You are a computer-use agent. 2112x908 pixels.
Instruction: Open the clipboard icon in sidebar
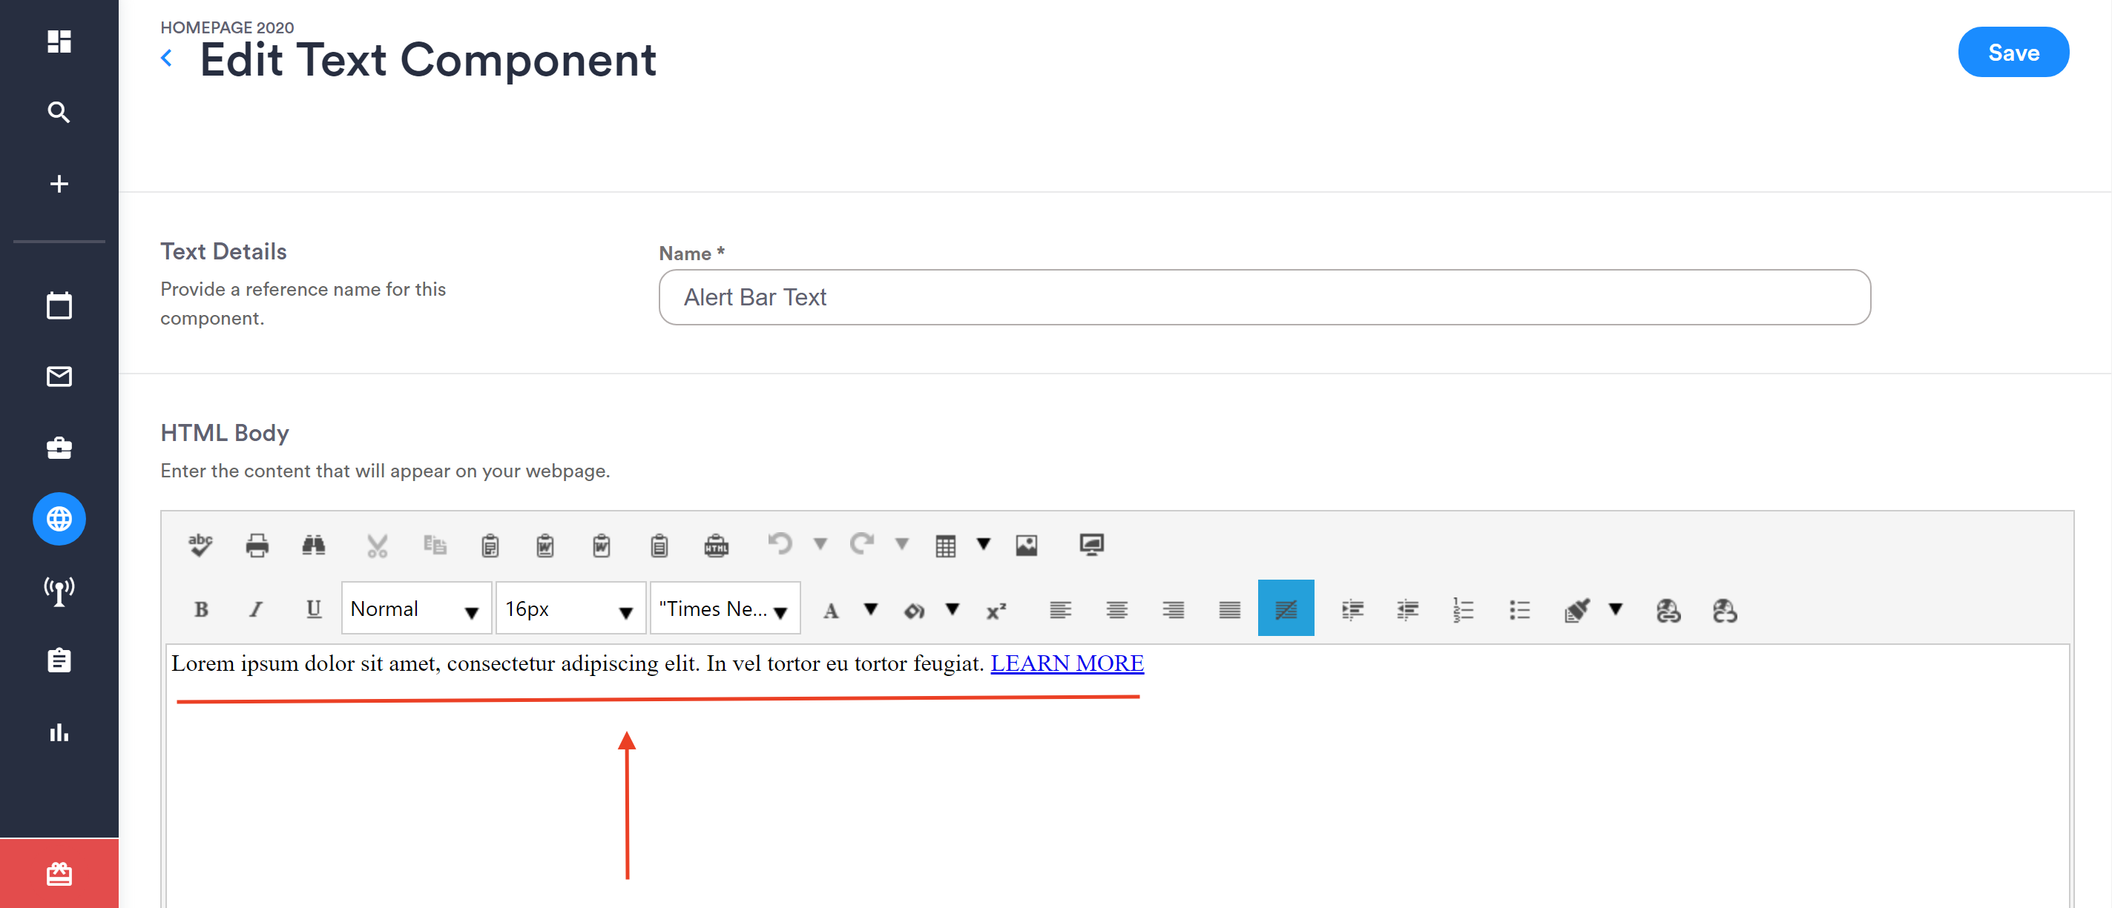[x=59, y=660]
